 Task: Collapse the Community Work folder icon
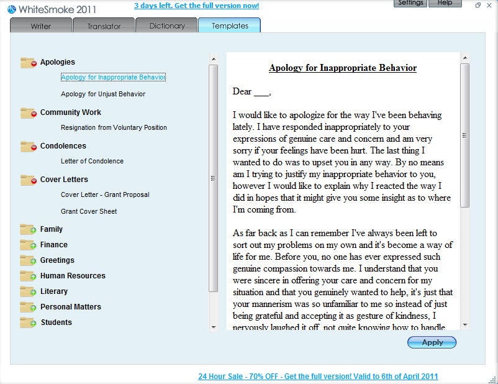tap(29, 113)
